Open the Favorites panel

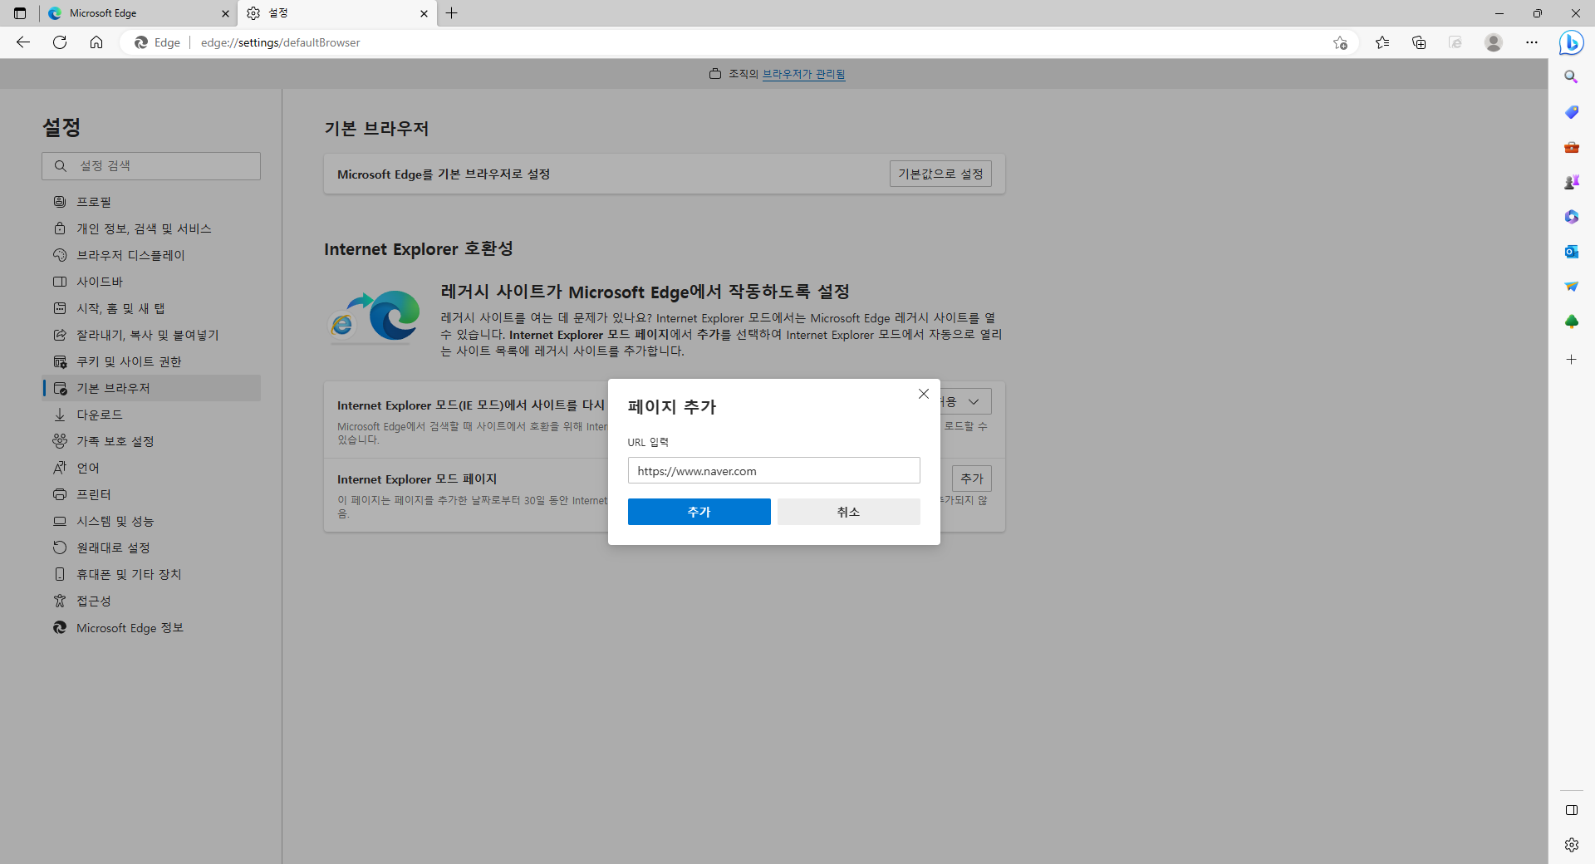tap(1382, 42)
